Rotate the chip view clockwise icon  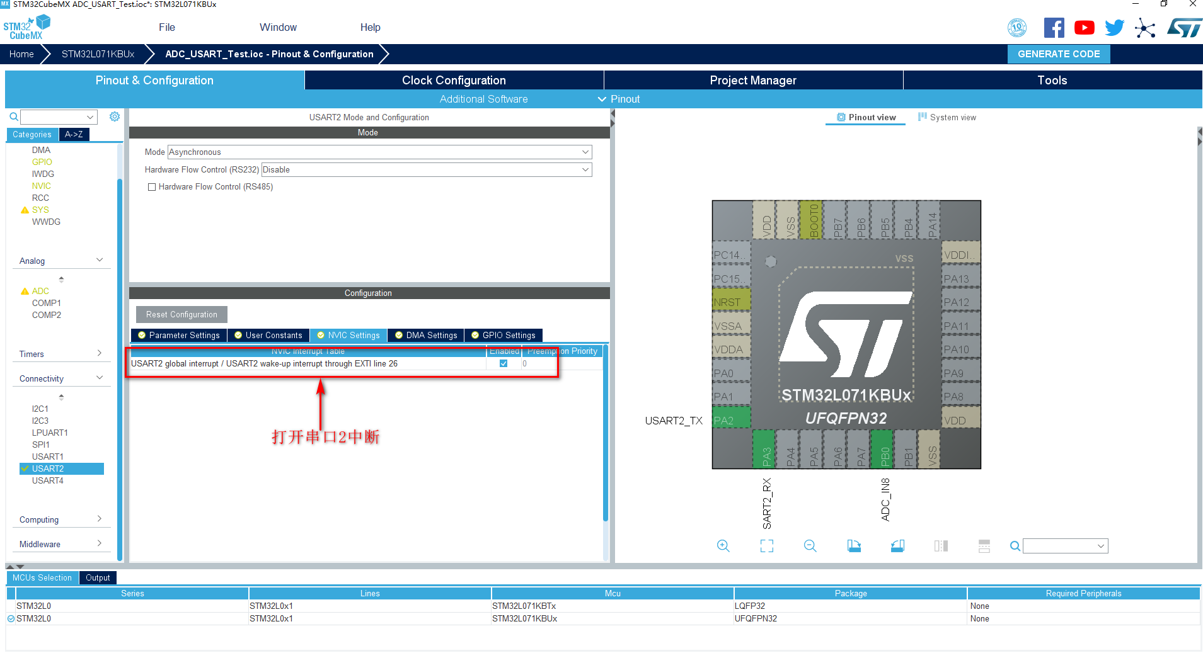point(854,546)
